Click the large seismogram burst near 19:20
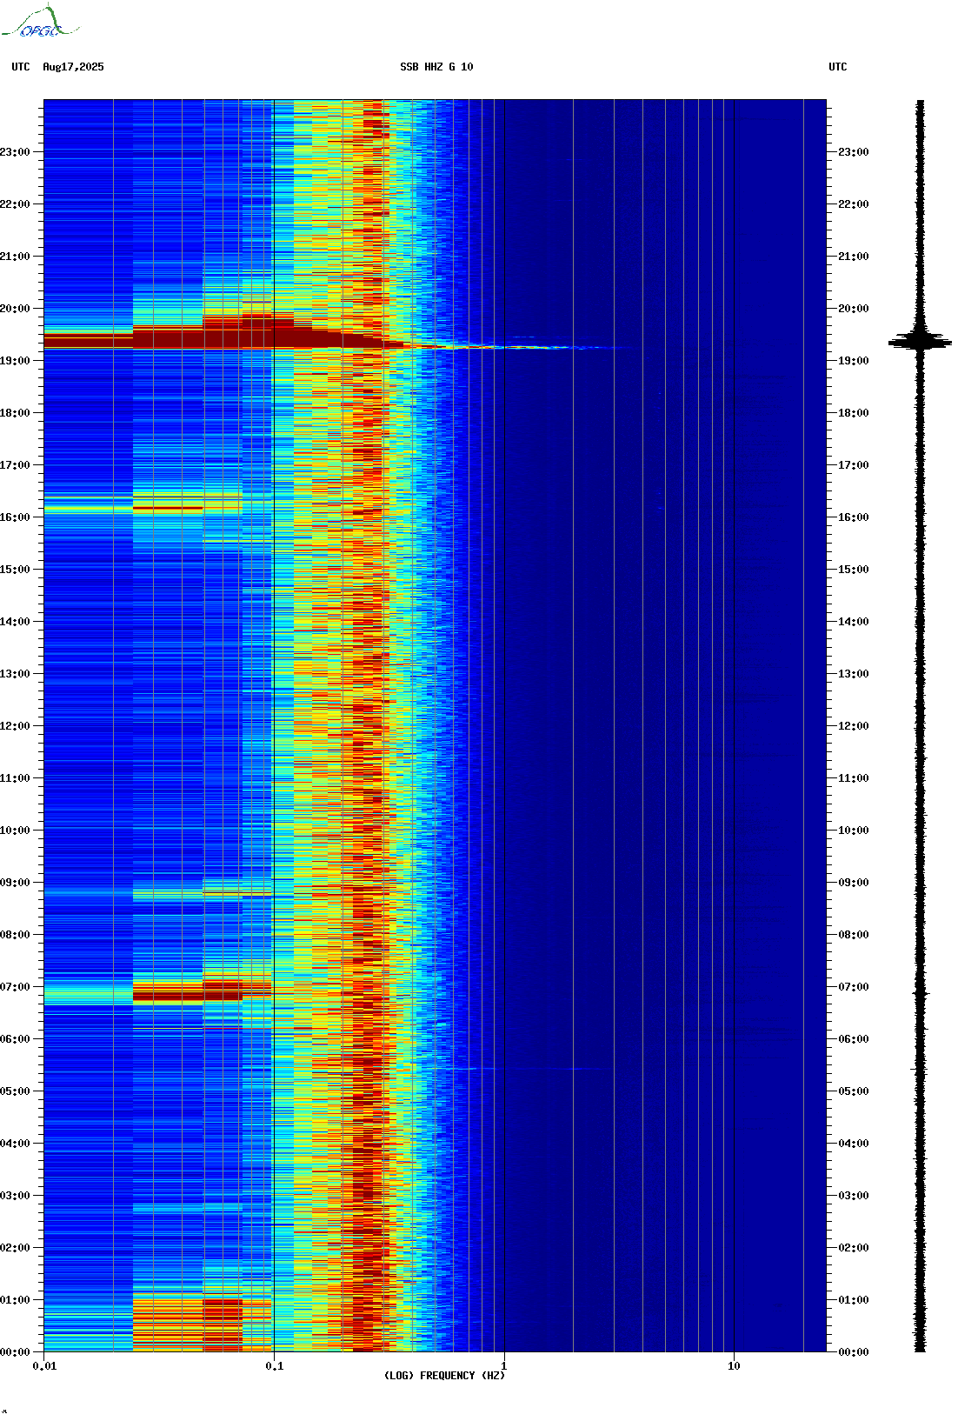958x1421 pixels. tap(920, 341)
